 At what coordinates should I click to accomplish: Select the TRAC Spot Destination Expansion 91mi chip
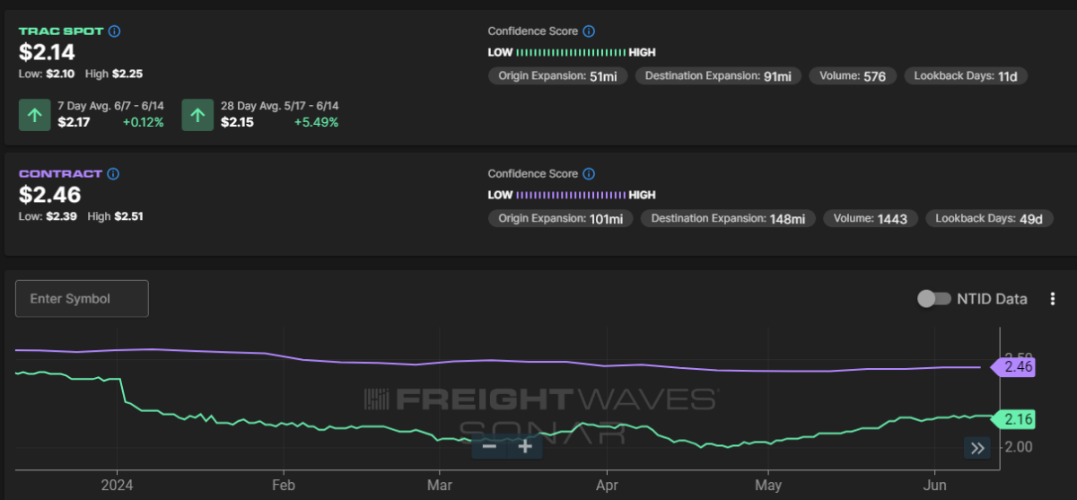click(719, 76)
